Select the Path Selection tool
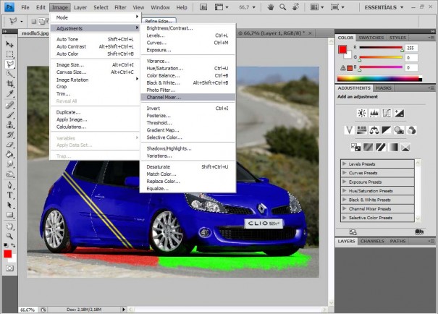This screenshot has height=314, width=438. click(10, 205)
